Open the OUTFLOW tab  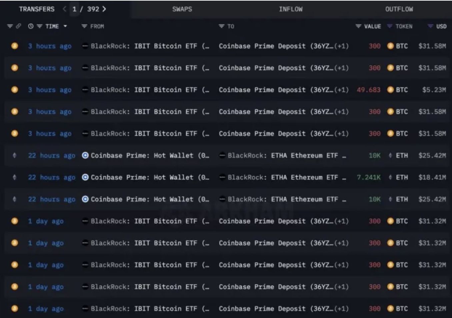[399, 9]
